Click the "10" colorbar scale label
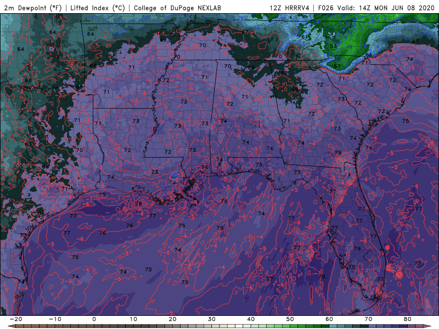Image resolution: width=439 pixels, height=329 pixels. pyautogui.click(x=133, y=319)
